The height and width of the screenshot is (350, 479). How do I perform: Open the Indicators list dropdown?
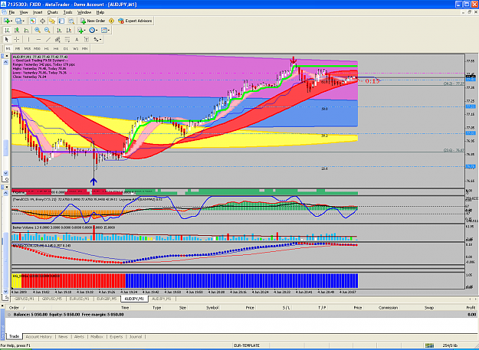click(81, 30)
